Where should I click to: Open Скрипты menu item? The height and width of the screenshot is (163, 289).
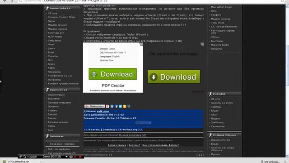[53, 56]
